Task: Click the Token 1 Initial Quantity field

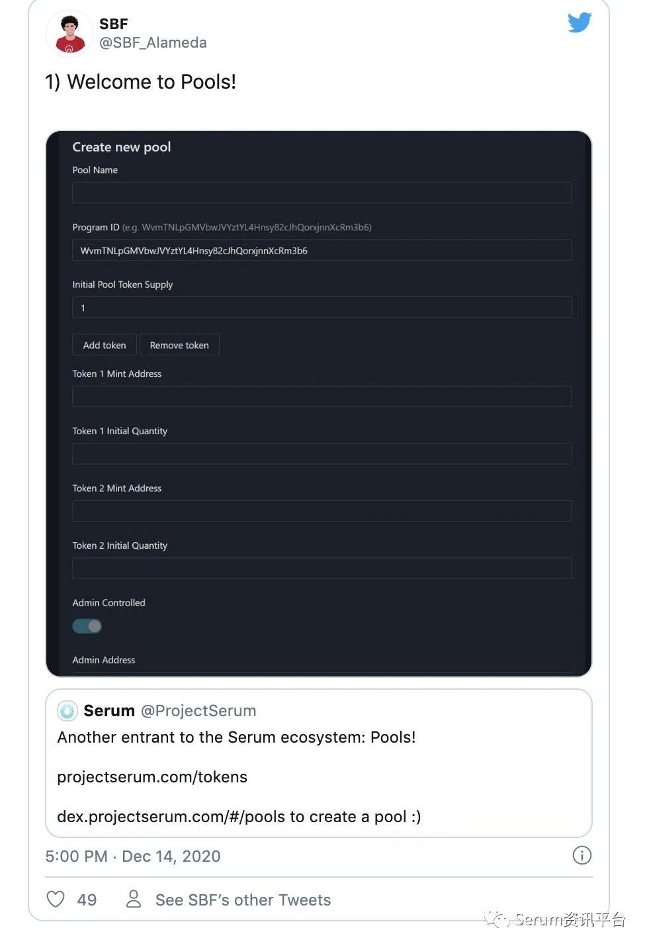Action: point(322,454)
